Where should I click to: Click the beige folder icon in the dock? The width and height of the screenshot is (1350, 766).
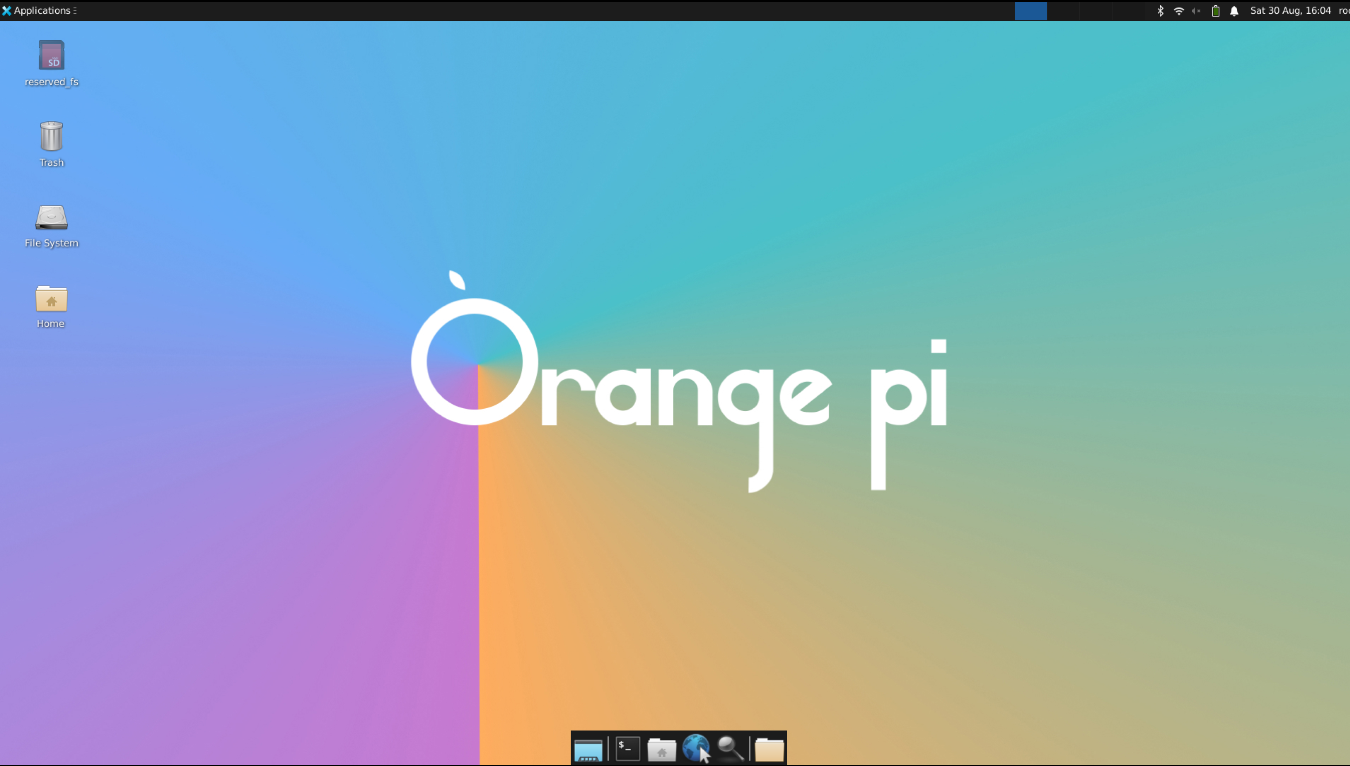pos(769,749)
